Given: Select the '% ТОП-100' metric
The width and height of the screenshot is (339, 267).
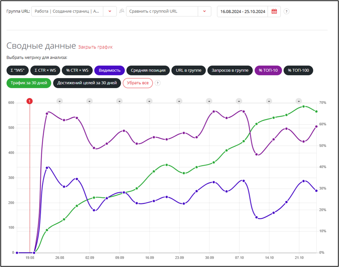Looking at the screenshot, I should point(299,71).
